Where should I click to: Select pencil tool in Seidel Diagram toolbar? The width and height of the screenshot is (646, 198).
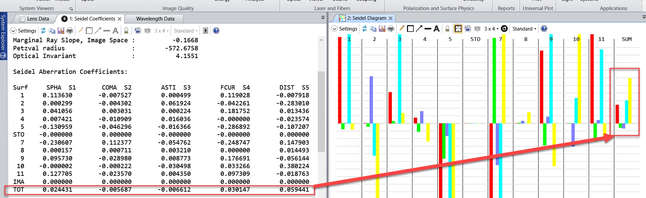[x=402, y=29]
